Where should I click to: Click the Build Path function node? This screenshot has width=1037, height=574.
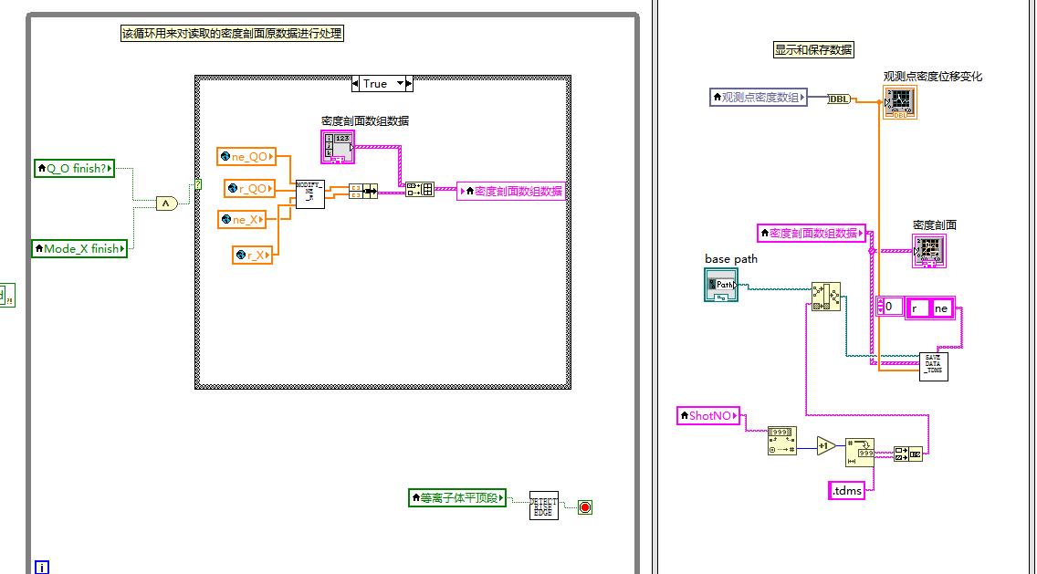825,297
